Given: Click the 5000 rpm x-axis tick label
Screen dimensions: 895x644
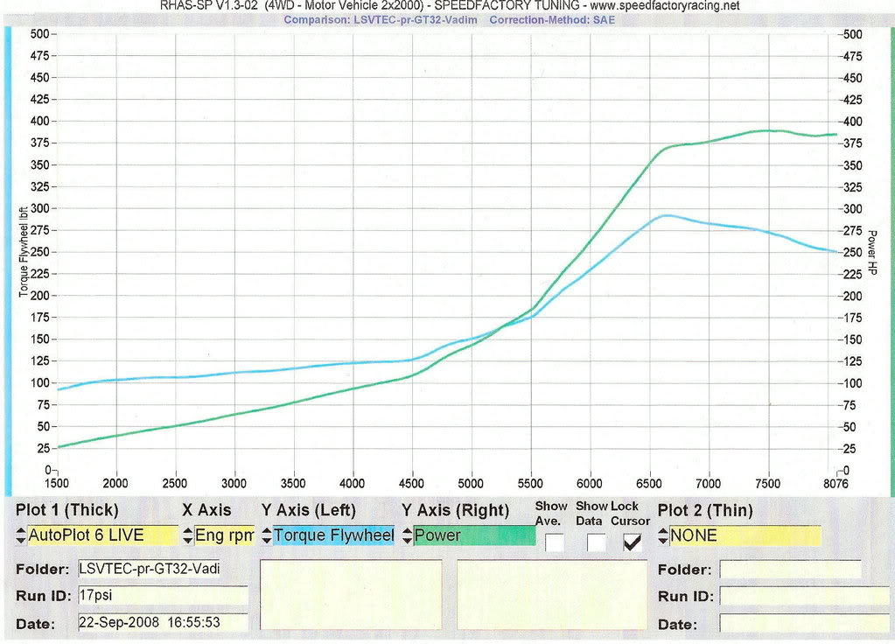Looking at the screenshot, I should pos(471,484).
